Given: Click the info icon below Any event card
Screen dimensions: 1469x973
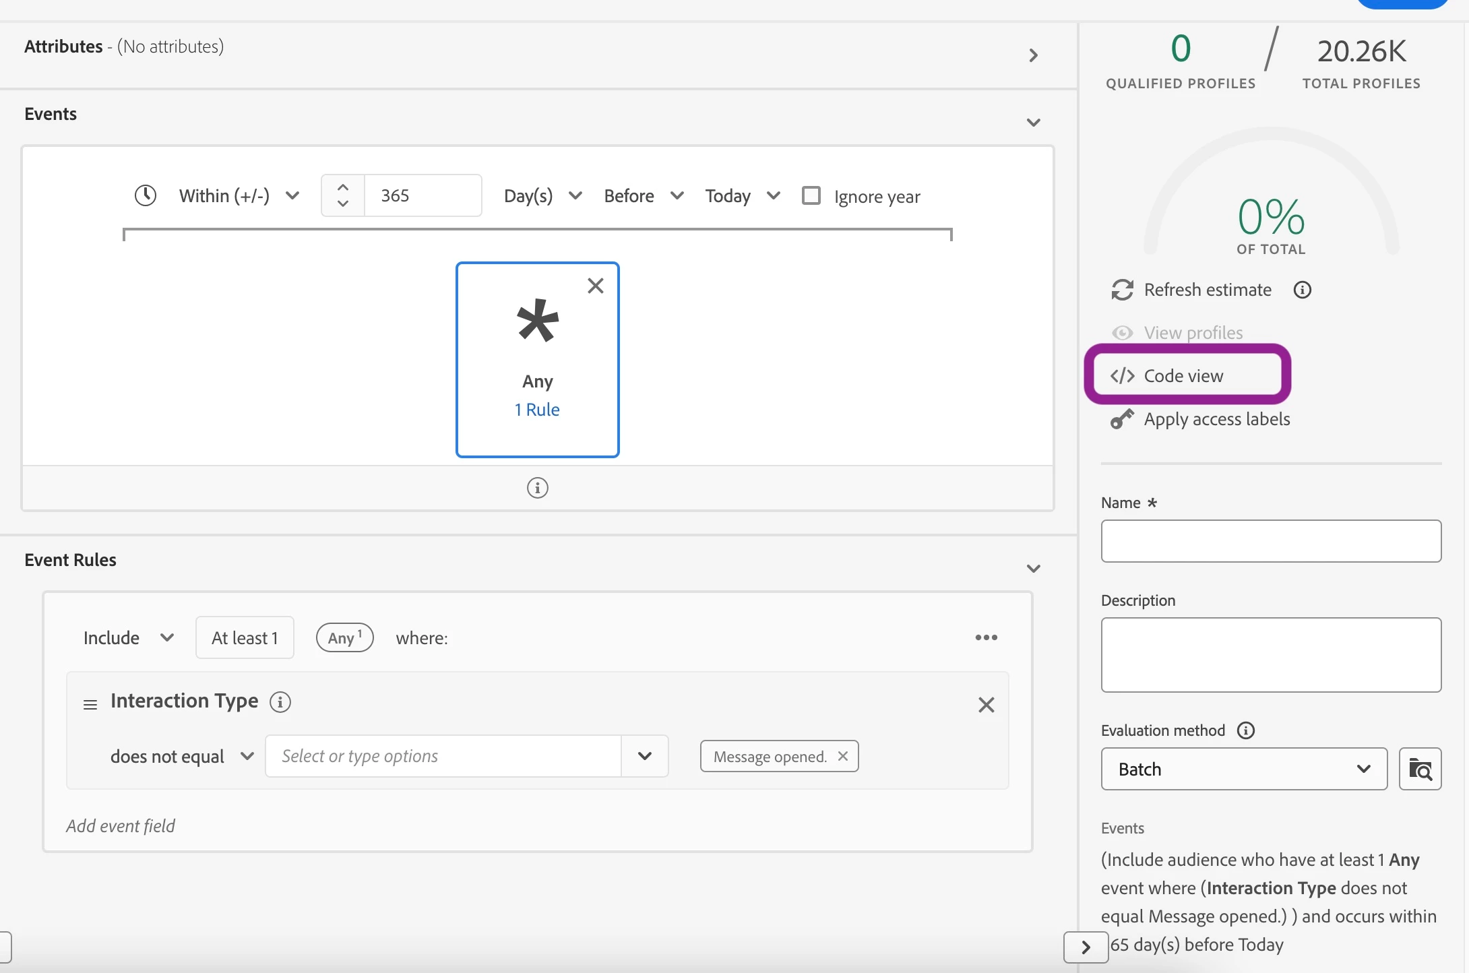Looking at the screenshot, I should (x=537, y=487).
